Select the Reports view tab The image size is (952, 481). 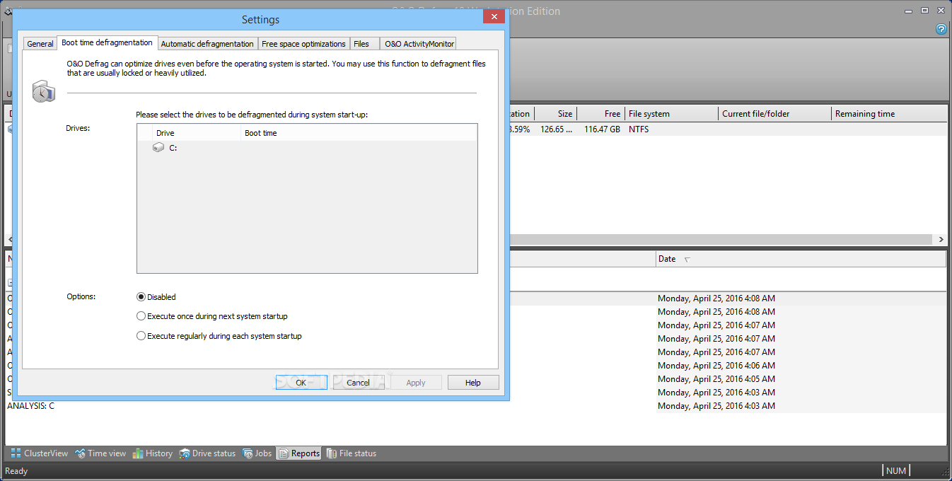(298, 453)
